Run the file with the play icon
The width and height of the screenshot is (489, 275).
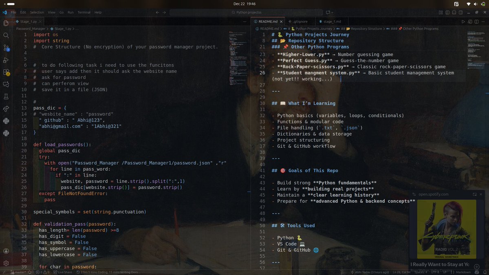[463, 21]
